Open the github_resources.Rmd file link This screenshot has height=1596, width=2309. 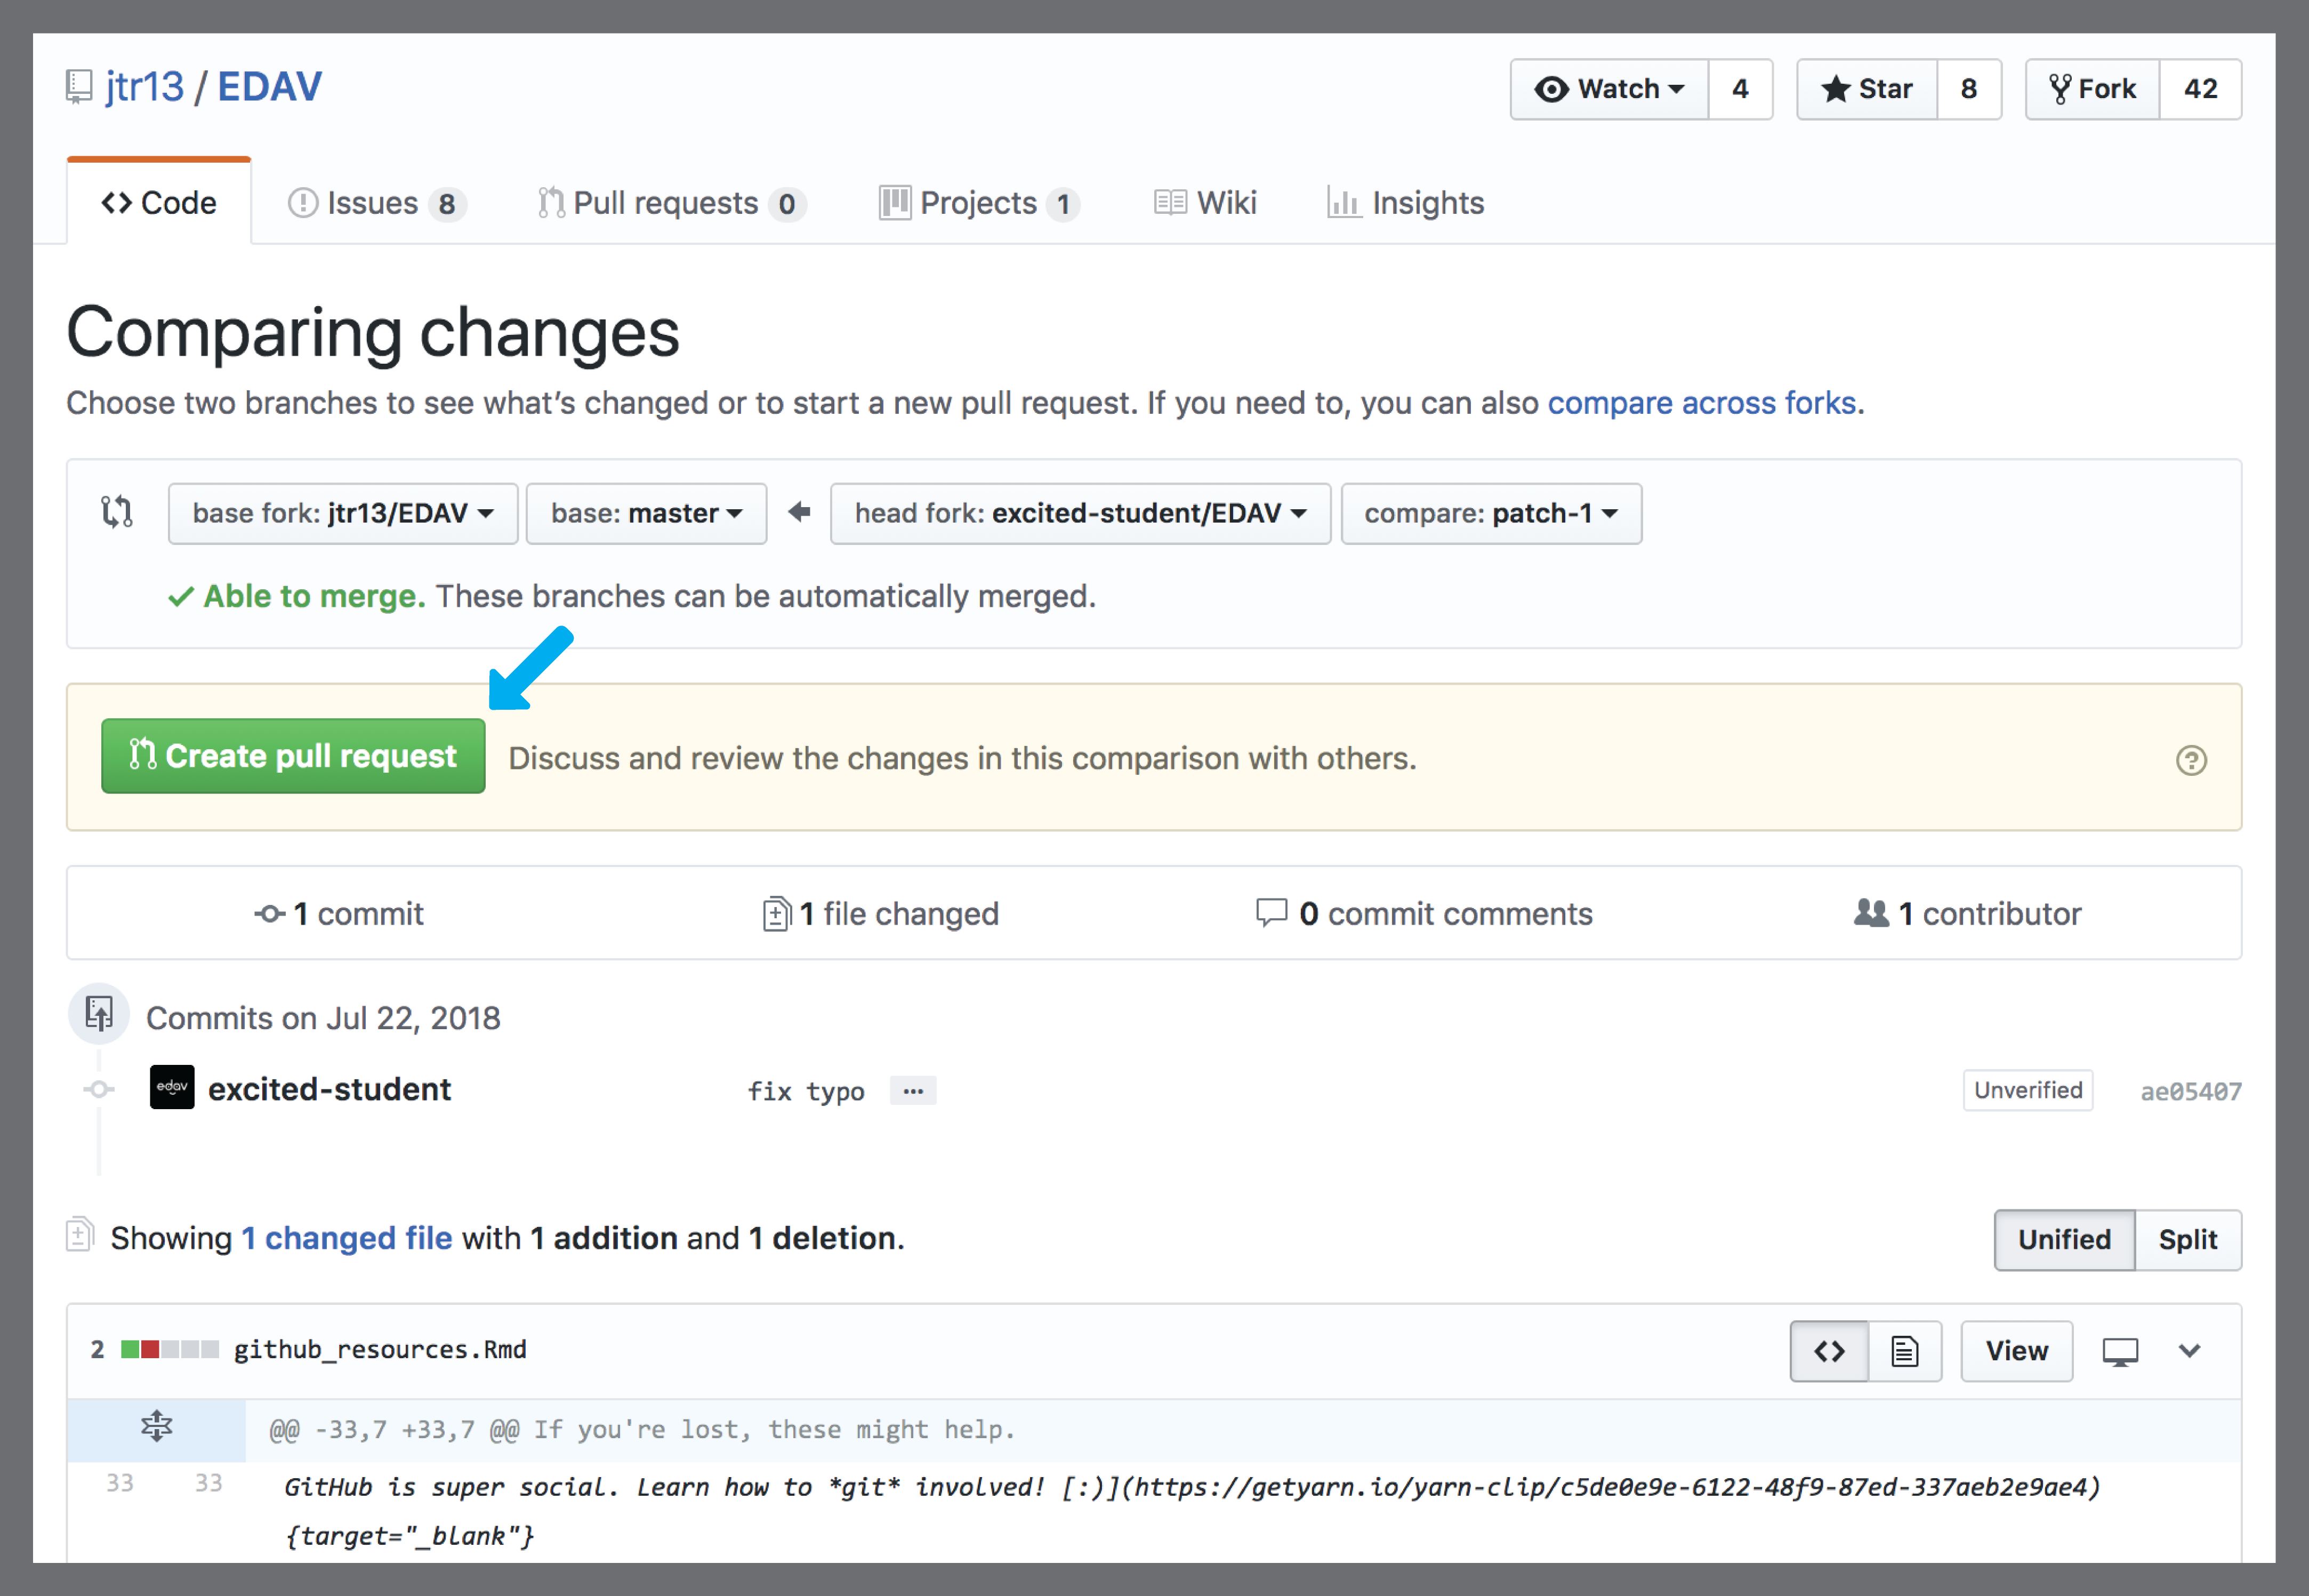pyautogui.click(x=380, y=1350)
